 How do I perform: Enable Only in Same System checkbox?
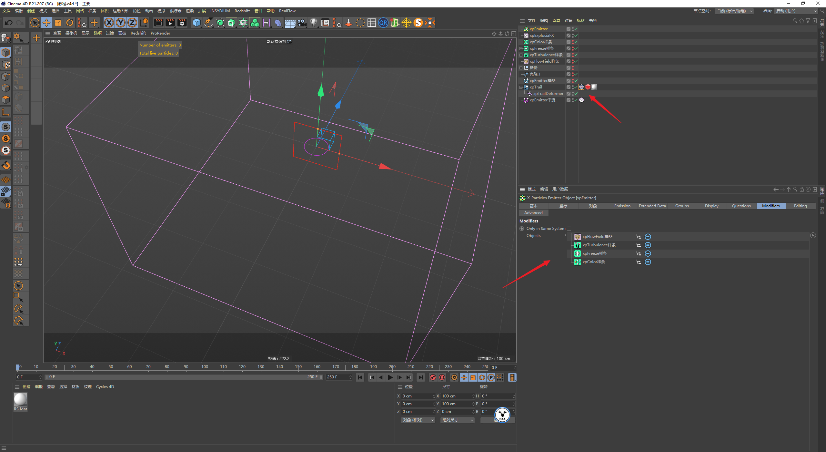(569, 229)
